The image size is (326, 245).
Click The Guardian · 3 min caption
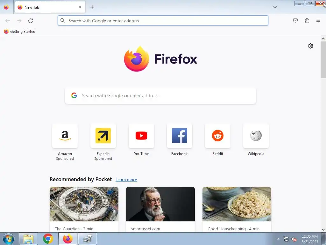[x=74, y=229]
